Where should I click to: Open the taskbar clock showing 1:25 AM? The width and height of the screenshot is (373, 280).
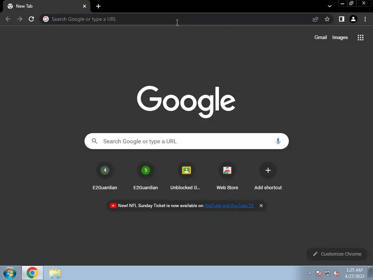pos(354,273)
